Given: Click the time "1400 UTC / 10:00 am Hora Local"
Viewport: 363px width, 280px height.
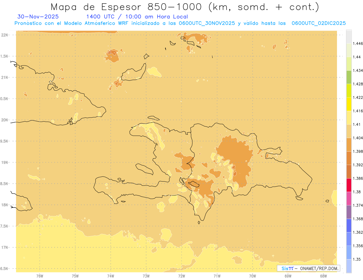Looking at the screenshot, I should coord(137,17).
